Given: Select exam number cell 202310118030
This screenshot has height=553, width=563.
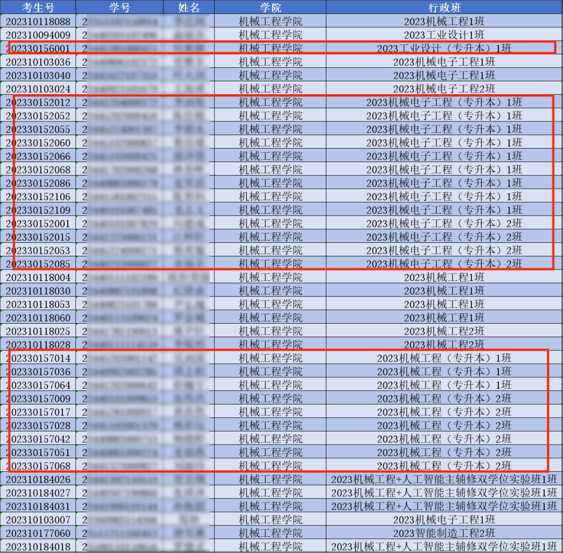Looking at the screenshot, I should point(38,290).
